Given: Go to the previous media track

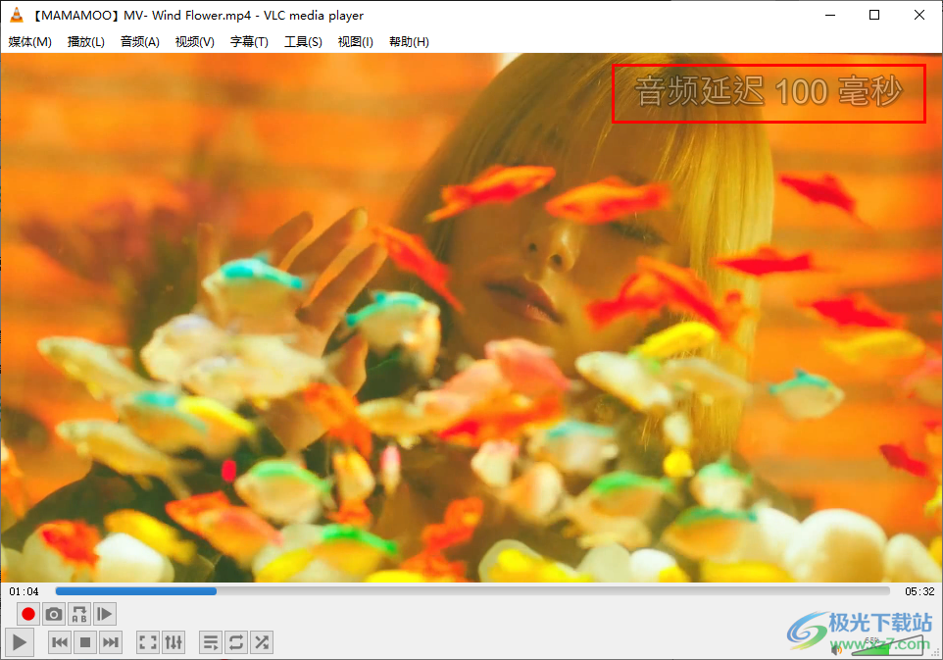Looking at the screenshot, I should (x=60, y=642).
